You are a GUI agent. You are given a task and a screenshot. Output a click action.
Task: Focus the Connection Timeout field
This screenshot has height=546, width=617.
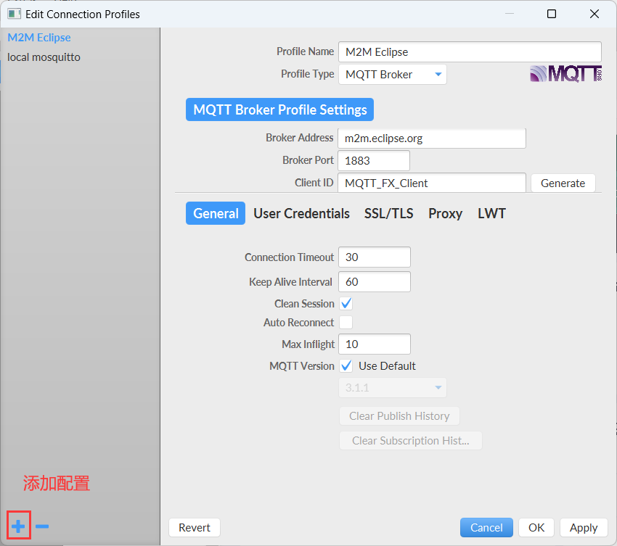click(375, 257)
